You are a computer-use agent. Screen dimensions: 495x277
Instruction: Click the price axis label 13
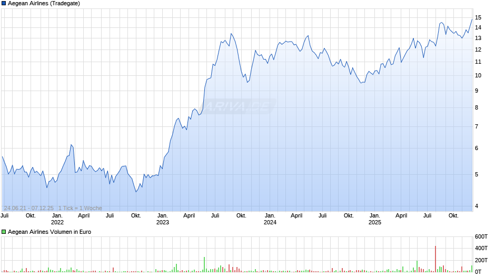click(478, 38)
